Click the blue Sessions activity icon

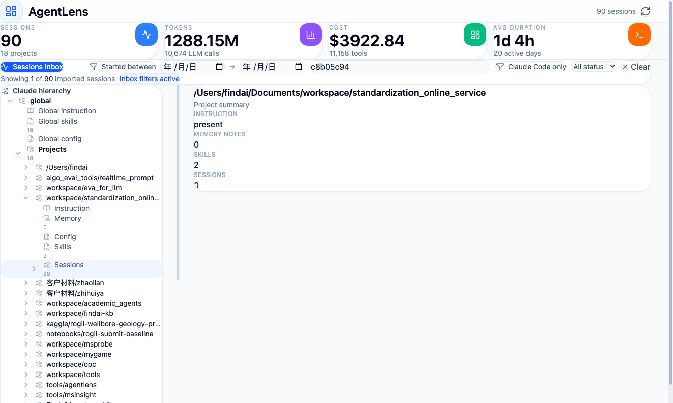(x=147, y=35)
